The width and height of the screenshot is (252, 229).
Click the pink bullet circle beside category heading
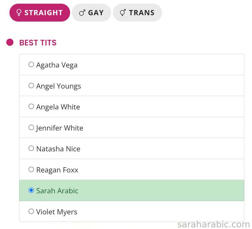(x=10, y=43)
